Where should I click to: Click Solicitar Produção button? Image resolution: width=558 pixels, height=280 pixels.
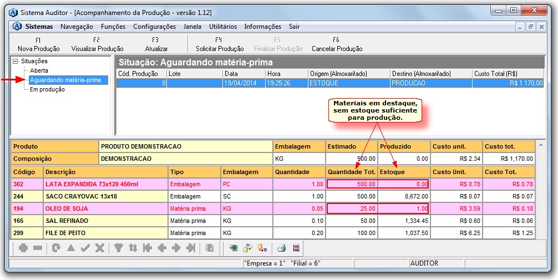[x=220, y=45]
